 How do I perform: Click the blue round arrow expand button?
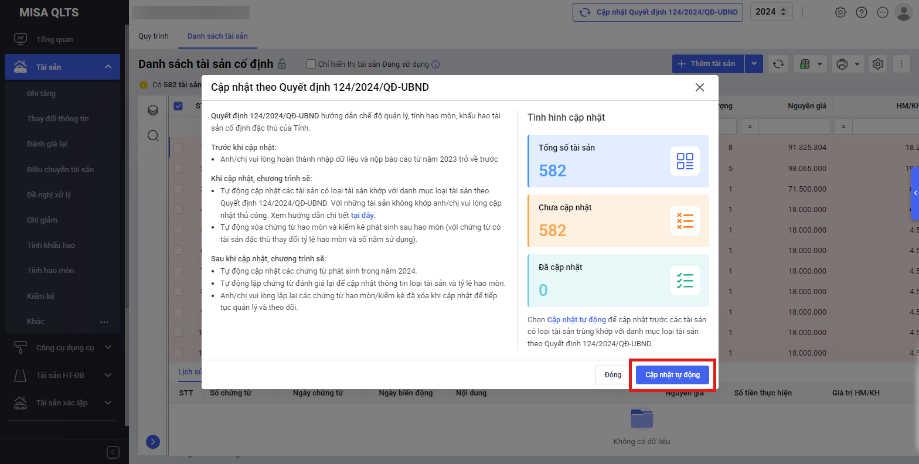tap(153, 442)
